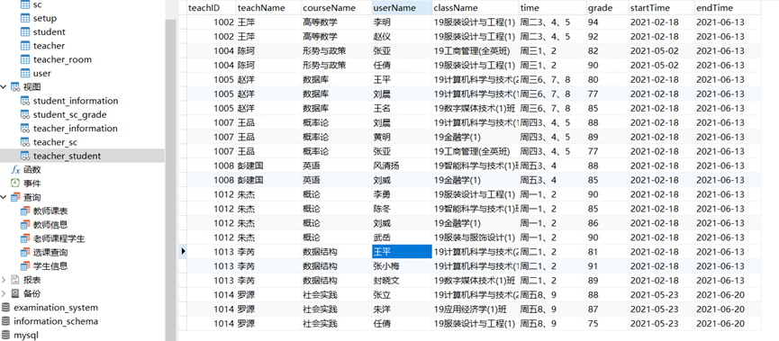Click the grade cell showing 75
779x341 pixels.
pos(607,324)
